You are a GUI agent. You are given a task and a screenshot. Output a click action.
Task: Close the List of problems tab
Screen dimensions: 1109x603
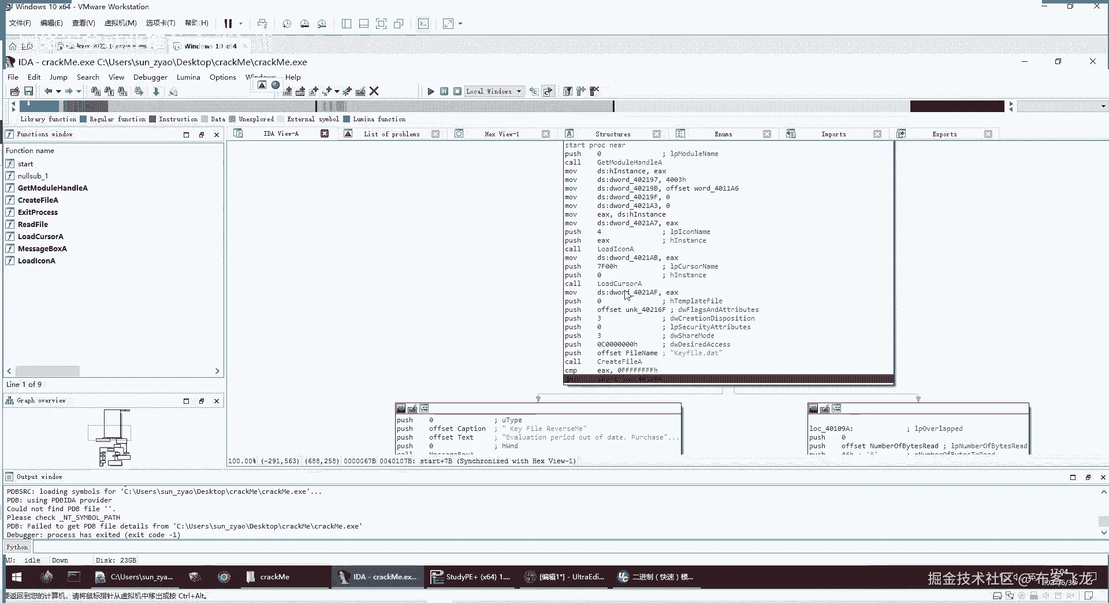pos(436,134)
